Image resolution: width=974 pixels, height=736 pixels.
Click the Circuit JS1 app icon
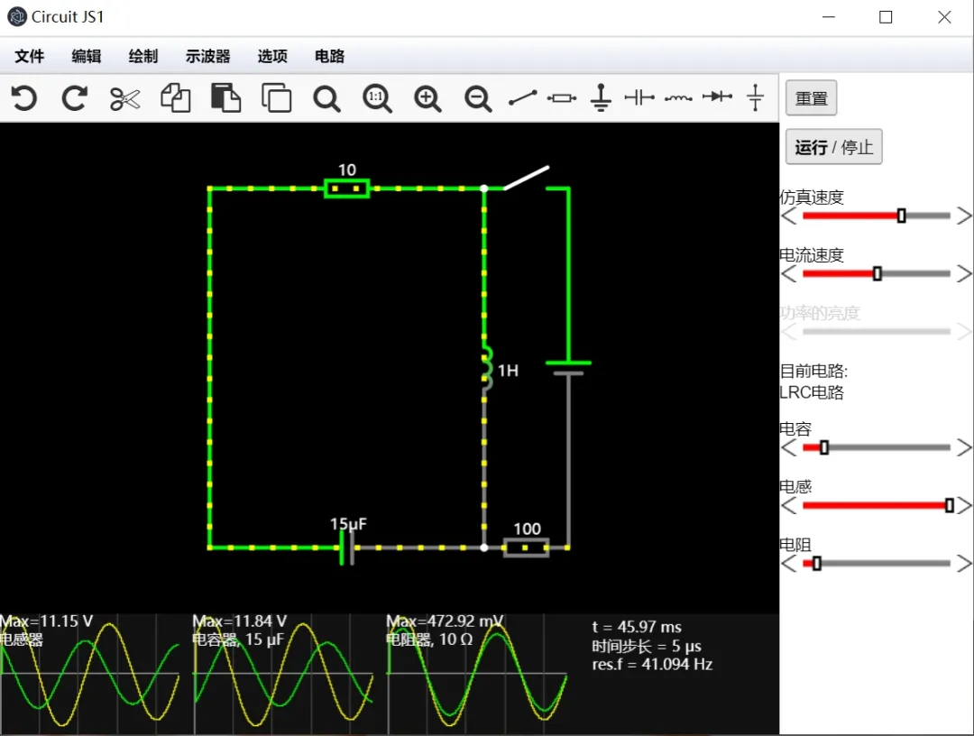coord(17,17)
